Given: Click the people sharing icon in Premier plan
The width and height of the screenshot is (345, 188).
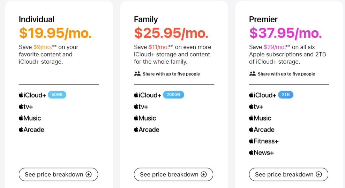Looking at the screenshot, I should [x=252, y=74].
